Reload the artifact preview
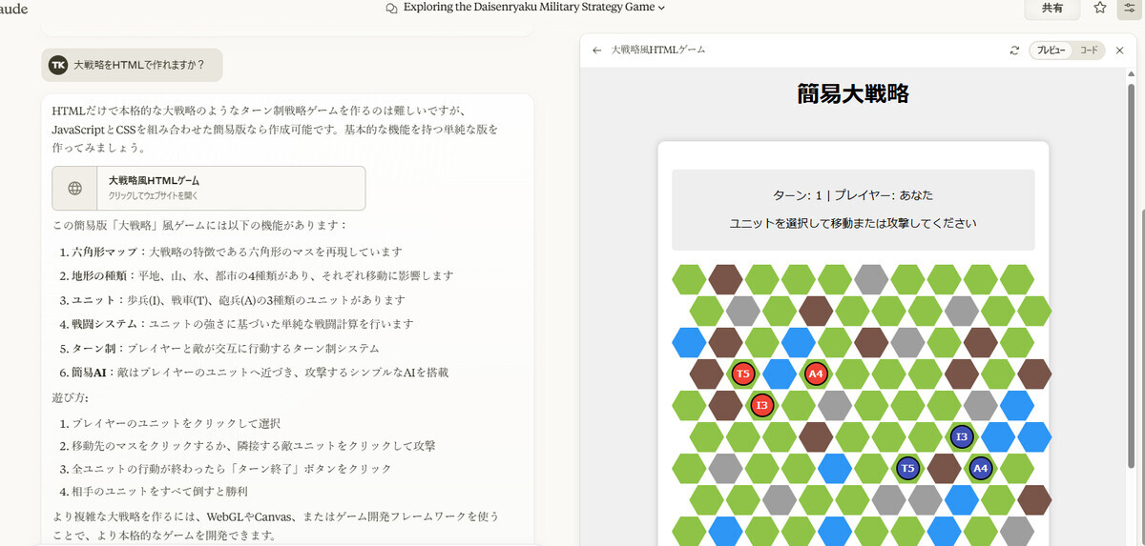Screen dimensions: 1145x546 [1014, 50]
